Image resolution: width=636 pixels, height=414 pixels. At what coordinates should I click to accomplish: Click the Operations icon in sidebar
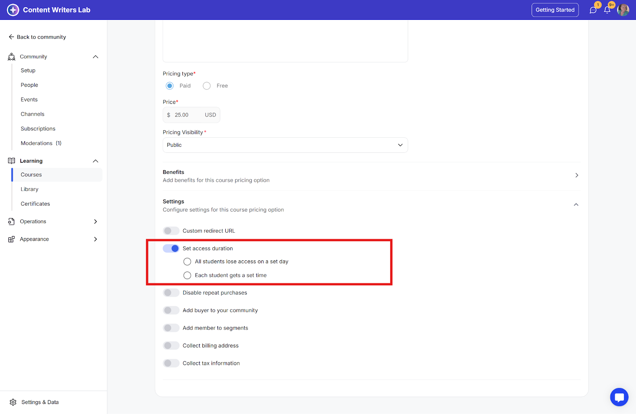point(12,222)
